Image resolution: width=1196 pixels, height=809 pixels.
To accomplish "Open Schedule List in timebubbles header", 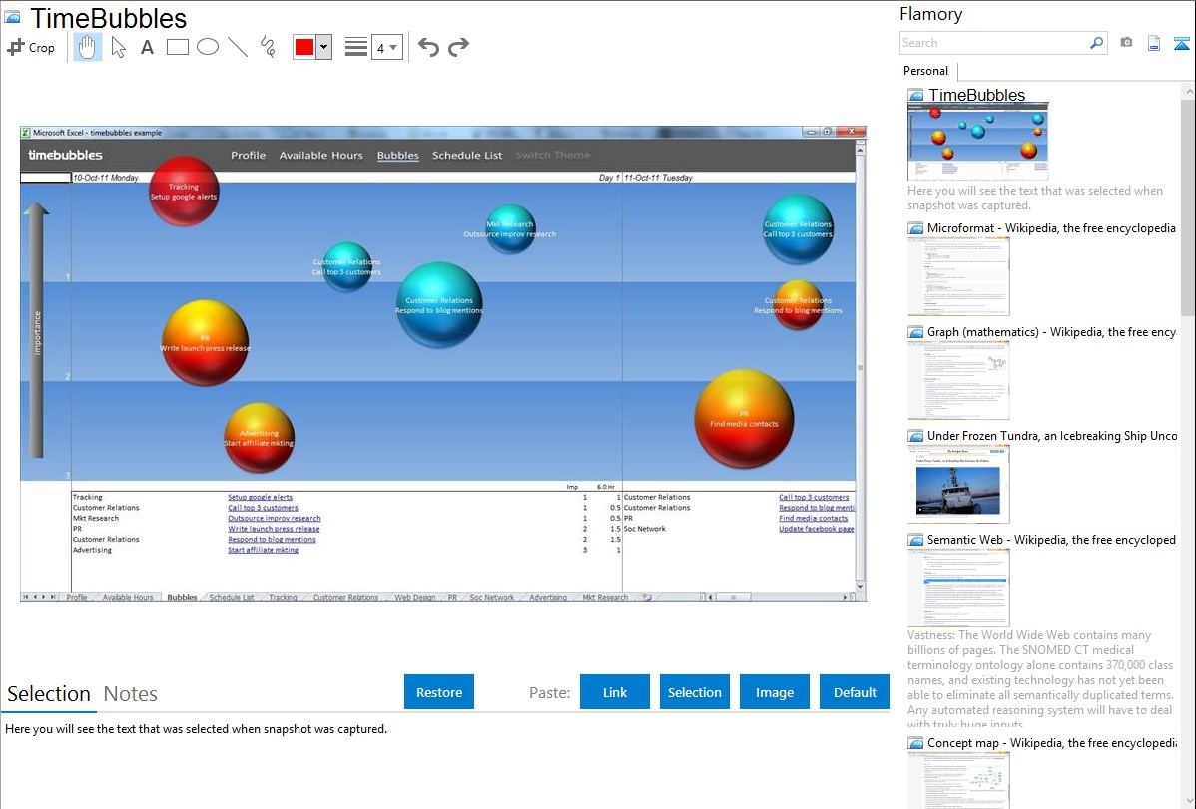I will 467,156.
